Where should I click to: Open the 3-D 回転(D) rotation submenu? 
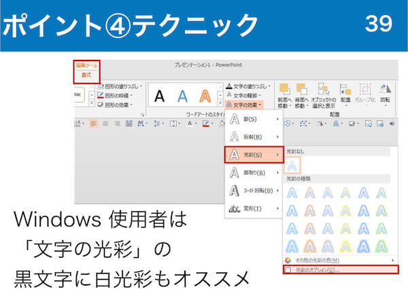click(254, 190)
